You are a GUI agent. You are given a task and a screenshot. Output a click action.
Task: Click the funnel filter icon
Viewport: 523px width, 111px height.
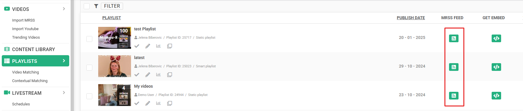(x=96, y=6)
